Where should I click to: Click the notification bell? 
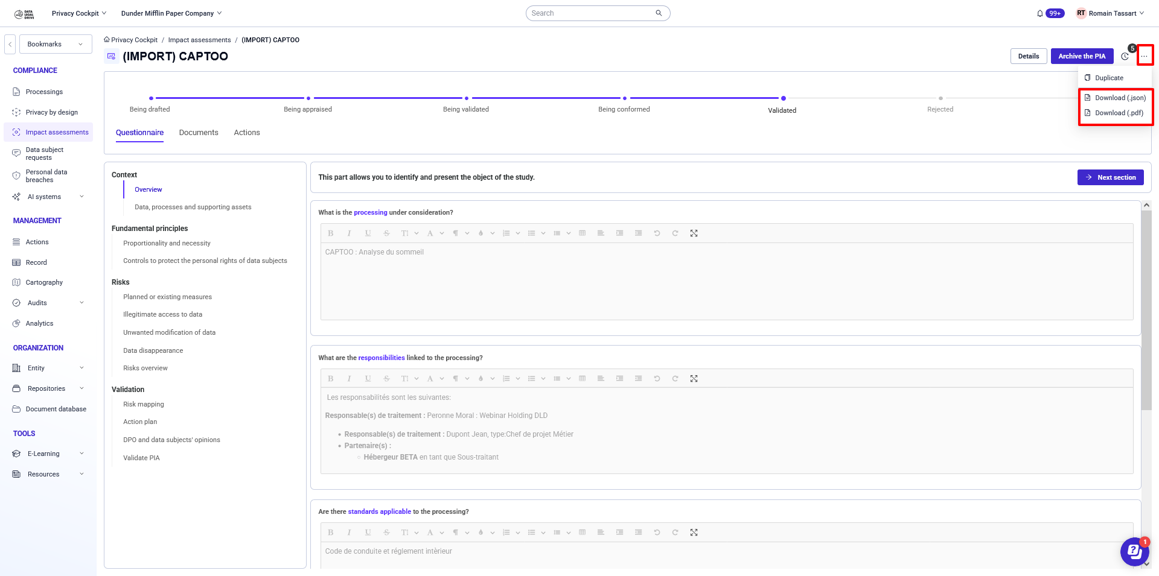[x=1039, y=13]
